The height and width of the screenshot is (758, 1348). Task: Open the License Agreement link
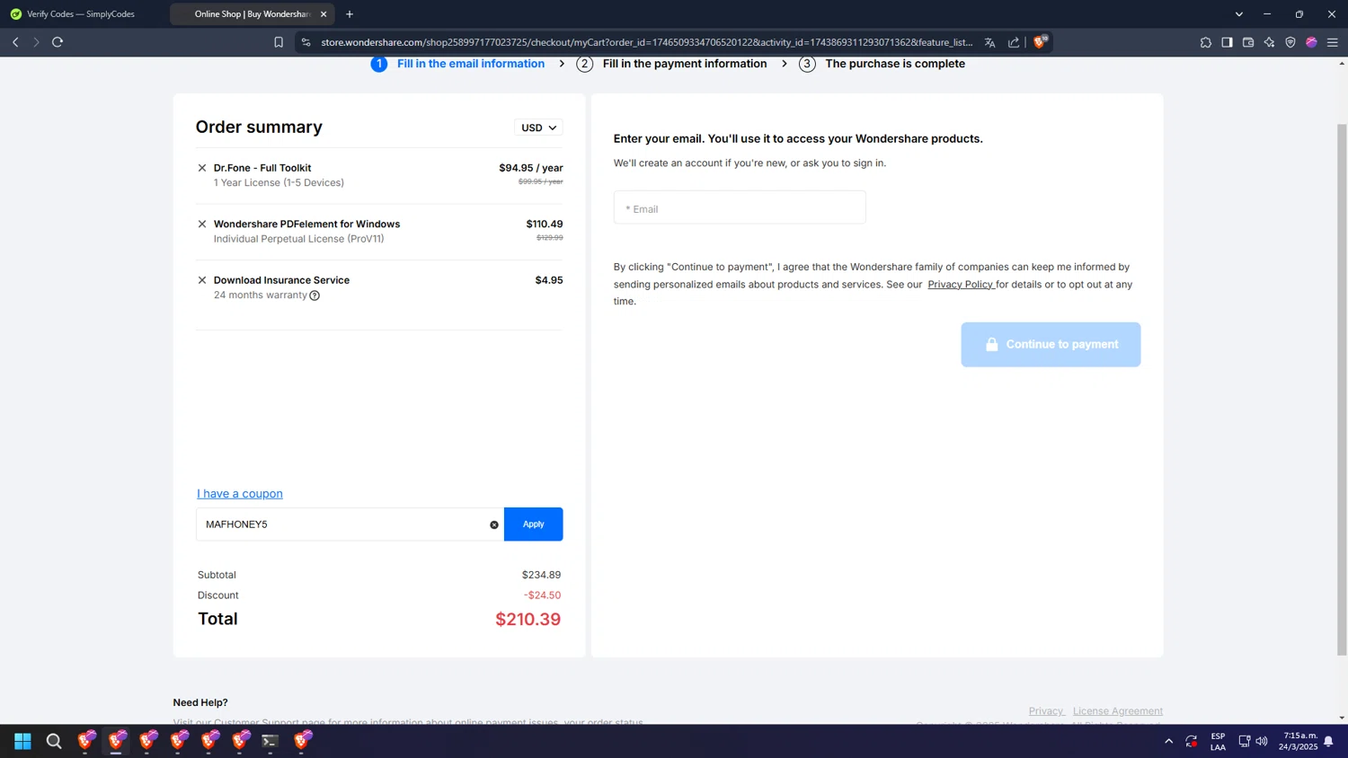[x=1118, y=711]
